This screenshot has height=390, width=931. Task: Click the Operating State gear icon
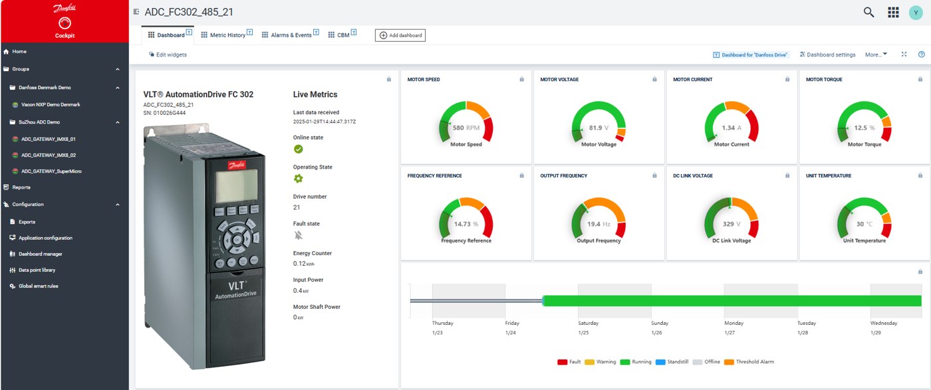298,179
